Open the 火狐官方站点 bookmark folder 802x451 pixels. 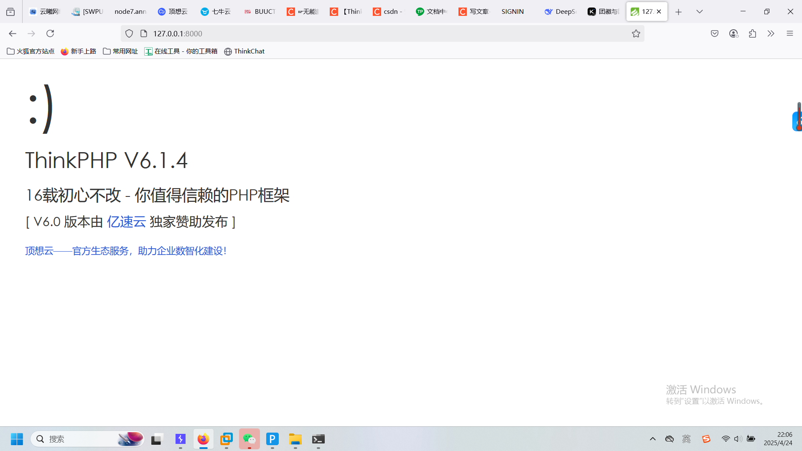[31, 51]
